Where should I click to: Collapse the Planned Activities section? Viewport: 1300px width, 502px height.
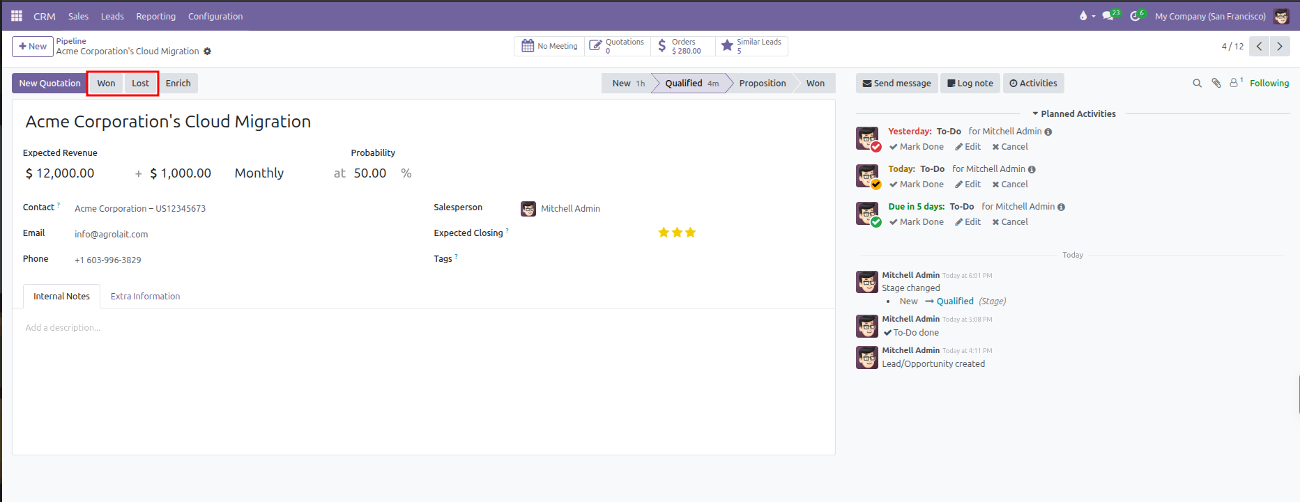1073,113
